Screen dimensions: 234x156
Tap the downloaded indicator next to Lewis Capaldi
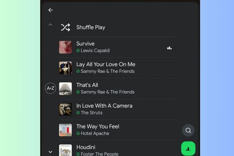pyautogui.click(x=78, y=51)
